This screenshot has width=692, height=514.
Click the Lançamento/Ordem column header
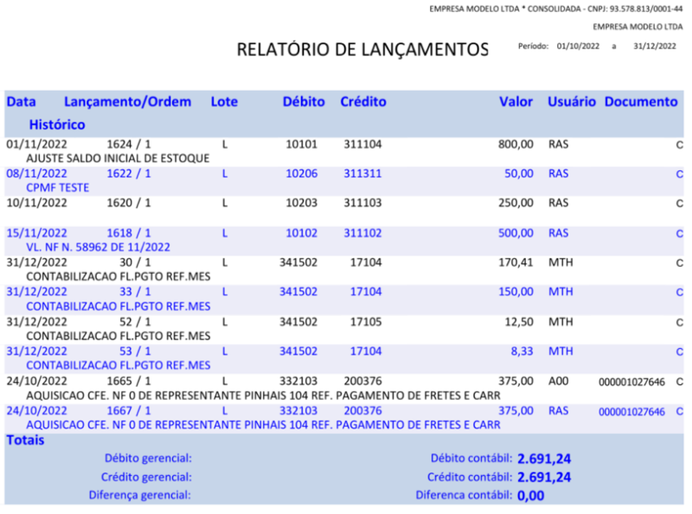coord(126,101)
